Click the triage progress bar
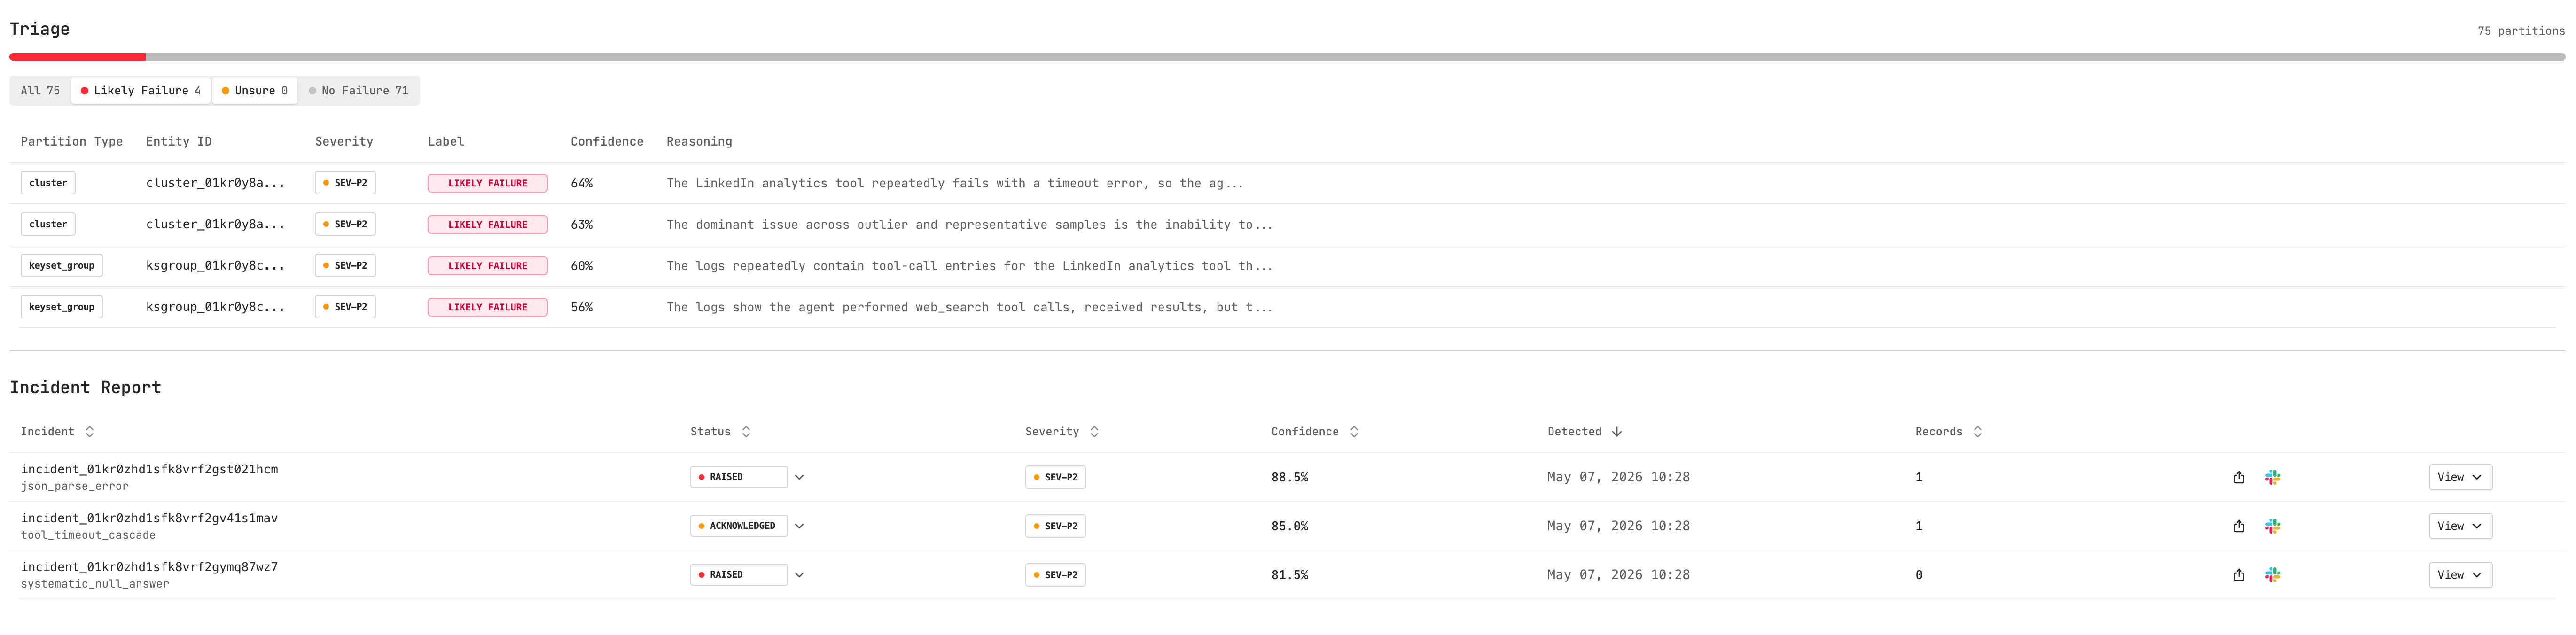Screen dimensions: 2576x635 (x=1287, y=57)
